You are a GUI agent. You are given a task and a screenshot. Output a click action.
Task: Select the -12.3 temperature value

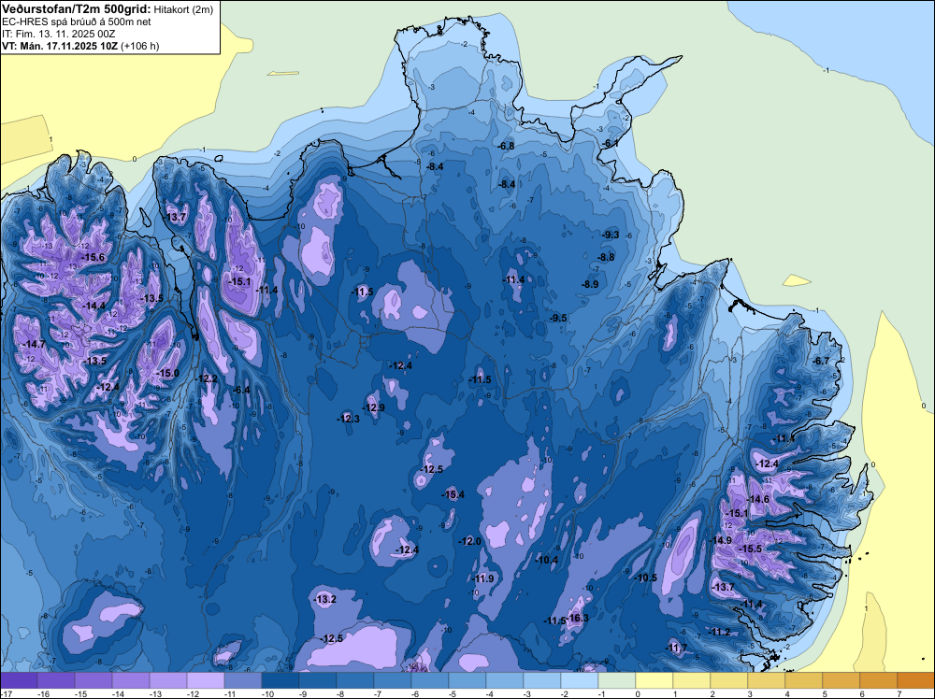pos(349,419)
